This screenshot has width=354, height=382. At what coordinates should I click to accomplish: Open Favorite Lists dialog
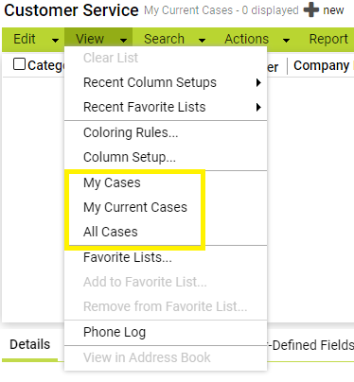point(128,257)
